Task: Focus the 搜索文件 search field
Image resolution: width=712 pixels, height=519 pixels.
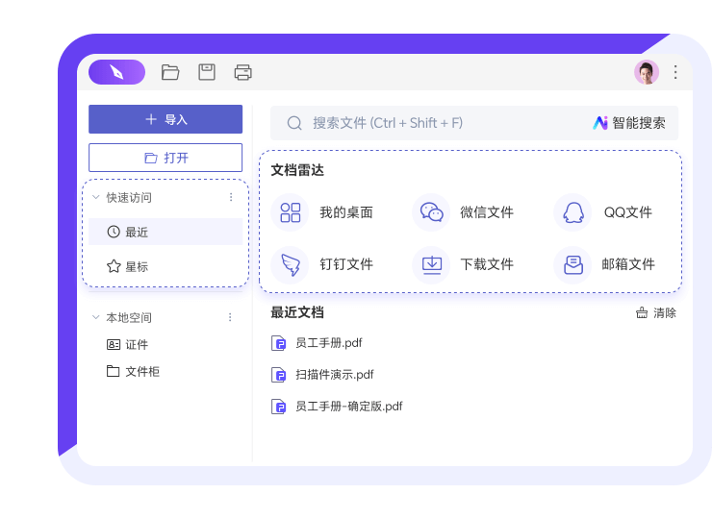Action: tap(474, 123)
